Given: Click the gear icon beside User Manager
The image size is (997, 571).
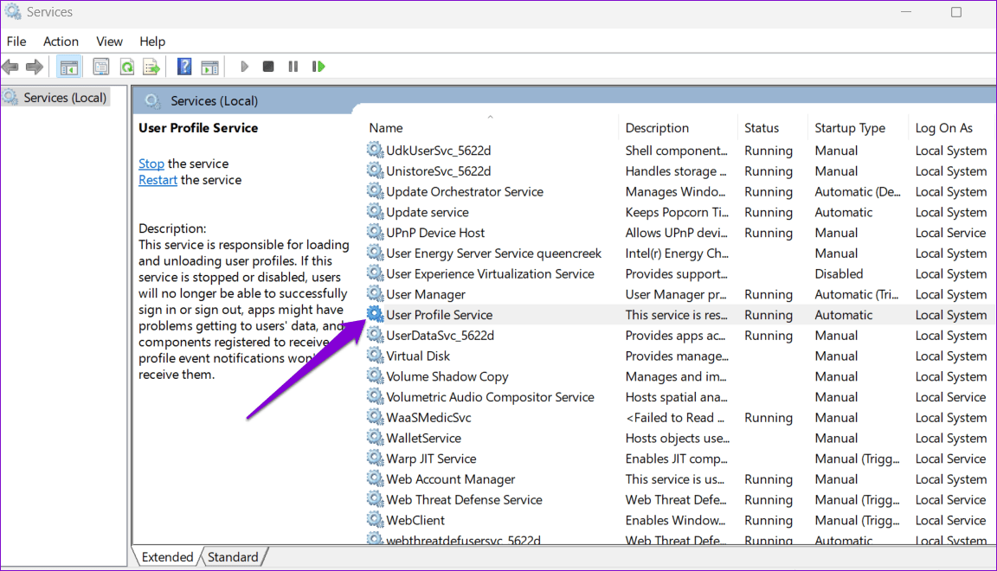Looking at the screenshot, I should click(375, 294).
